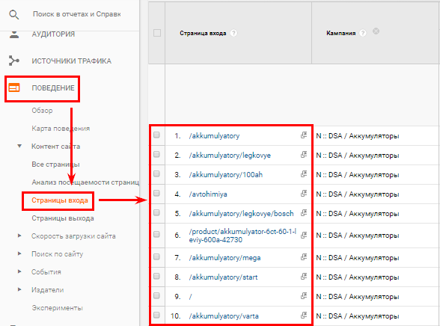The width and height of the screenshot is (440, 326).
Task: Click campaign cell in /avtohimiya row
Action: click(358, 194)
